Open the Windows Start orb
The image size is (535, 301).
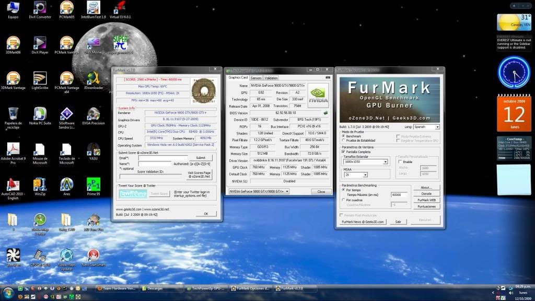(x=8, y=293)
